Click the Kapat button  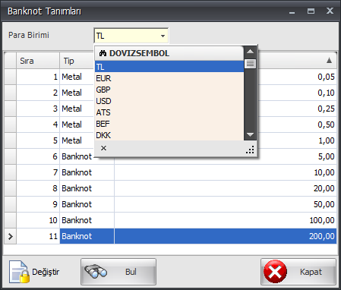coord(298,272)
